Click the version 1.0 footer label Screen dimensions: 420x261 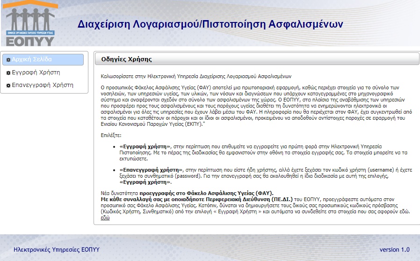point(395,249)
